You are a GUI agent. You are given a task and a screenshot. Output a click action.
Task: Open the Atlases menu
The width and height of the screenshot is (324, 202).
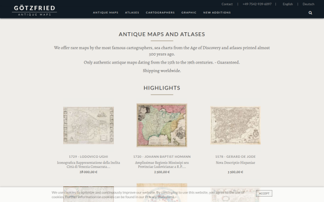[x=132, y=12]
